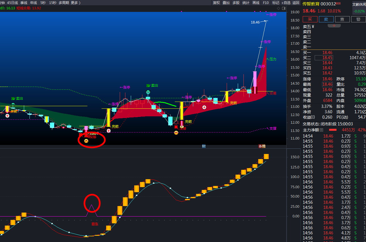Click the red 交易 arrow label

pos(271,93)
